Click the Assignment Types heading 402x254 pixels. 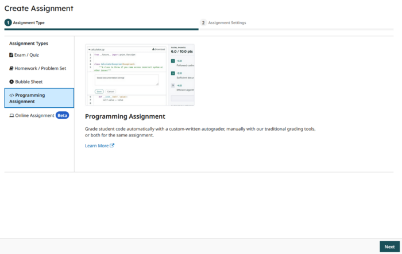pos(29,44)
